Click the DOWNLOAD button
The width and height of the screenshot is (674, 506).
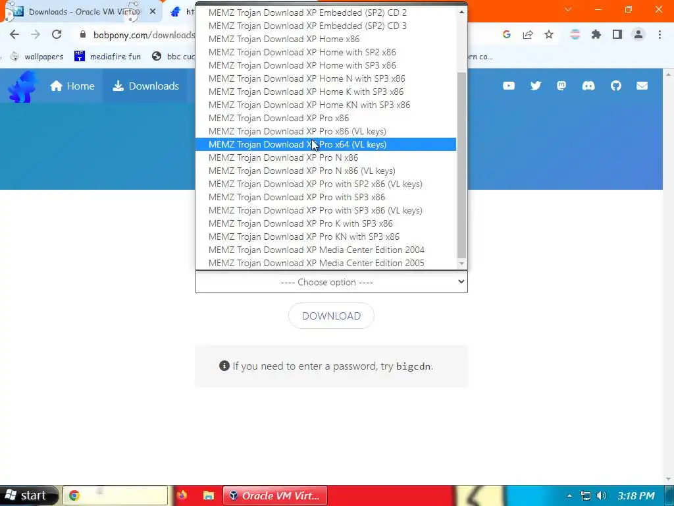(331, 316)
